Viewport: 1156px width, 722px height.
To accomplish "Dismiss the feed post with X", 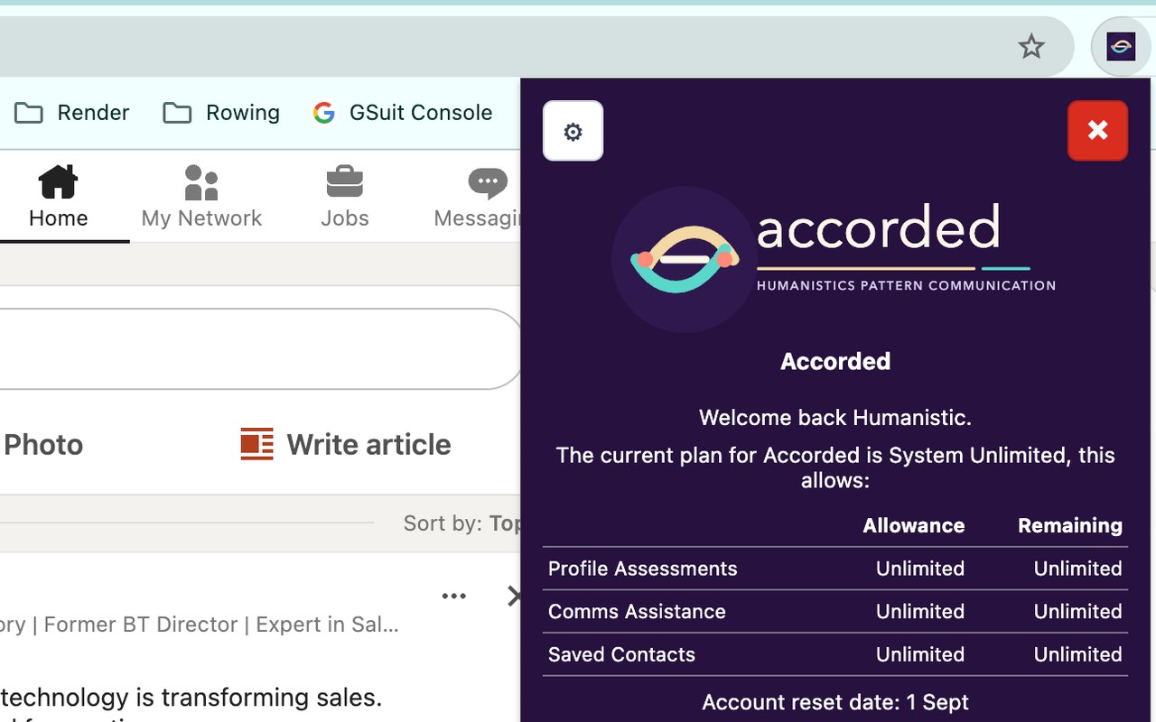I will coord(512,596).
